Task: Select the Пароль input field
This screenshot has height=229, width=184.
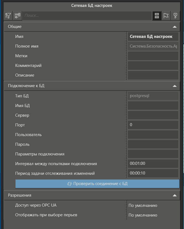Action: point(153,144)
